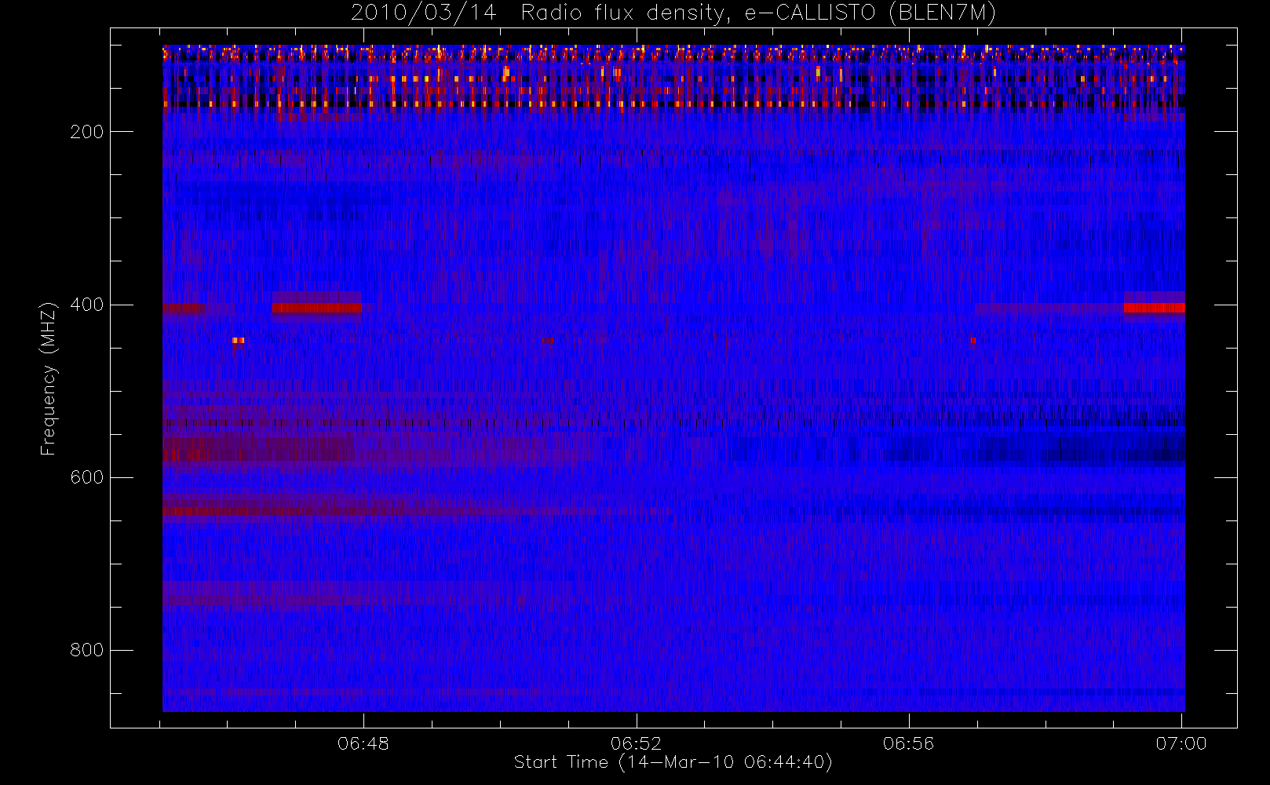
Task: Click the 07:00 time tick label
Action: [x=1181, y=743]
